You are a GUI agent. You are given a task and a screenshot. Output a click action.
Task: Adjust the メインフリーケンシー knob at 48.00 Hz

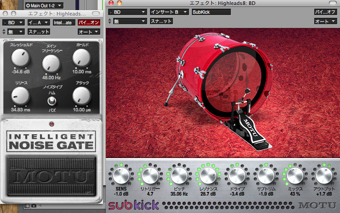tap(51, 64)
